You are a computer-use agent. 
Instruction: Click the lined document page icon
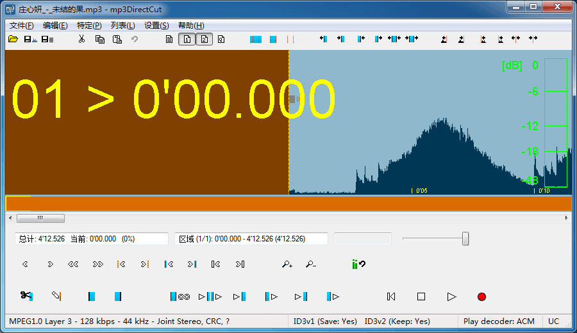(169, 39)
